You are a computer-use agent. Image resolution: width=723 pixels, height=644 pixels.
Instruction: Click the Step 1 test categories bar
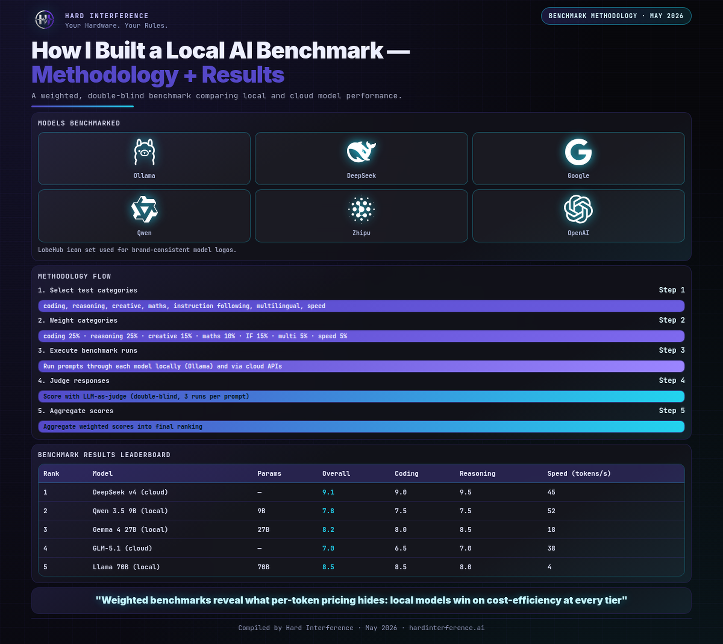pyautogui.click(x=361, y=306)
